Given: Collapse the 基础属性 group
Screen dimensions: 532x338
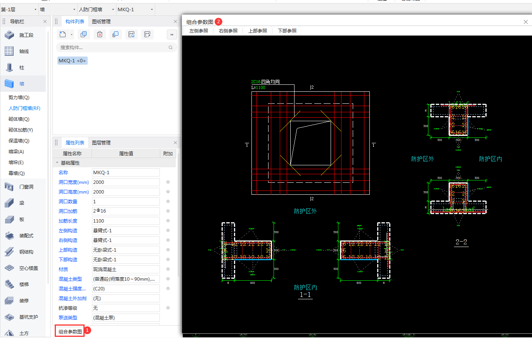Looking at the screenshot, I should 57,163.
